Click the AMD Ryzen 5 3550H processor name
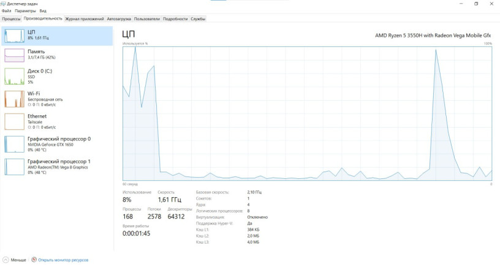Image resolution: width=500 pixels, height=265 pixels. pyautogui.click(x=433, y=35)
